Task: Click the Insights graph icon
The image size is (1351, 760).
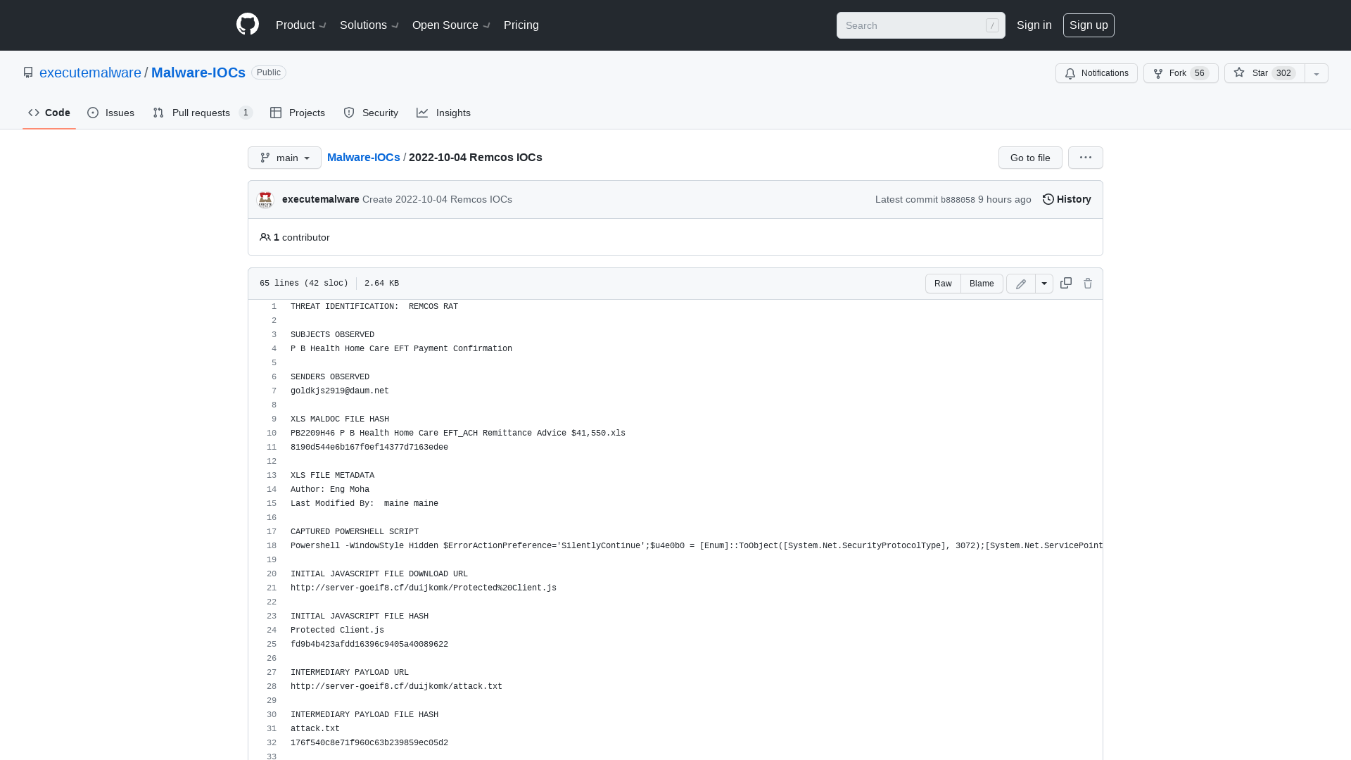Action: [x=422, y=113]
